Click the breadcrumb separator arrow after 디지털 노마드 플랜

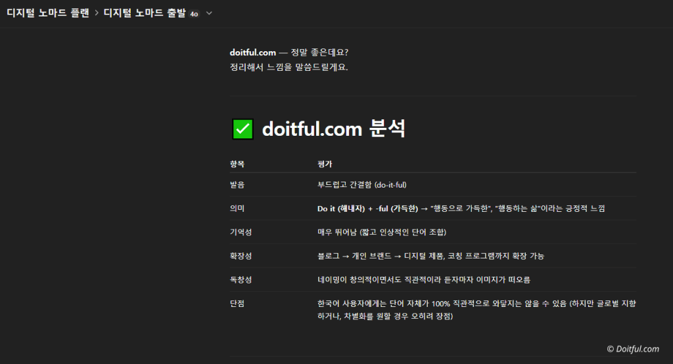click(97, 13)
